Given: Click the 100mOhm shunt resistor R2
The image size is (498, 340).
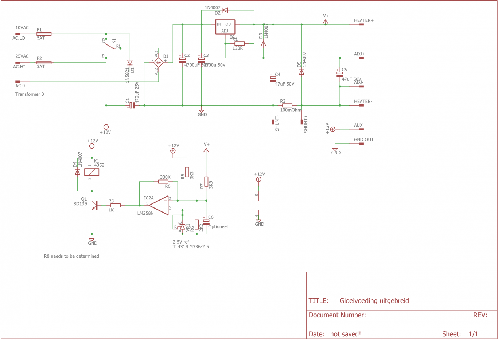Looking at the screenshot, I should coord(287,106).
